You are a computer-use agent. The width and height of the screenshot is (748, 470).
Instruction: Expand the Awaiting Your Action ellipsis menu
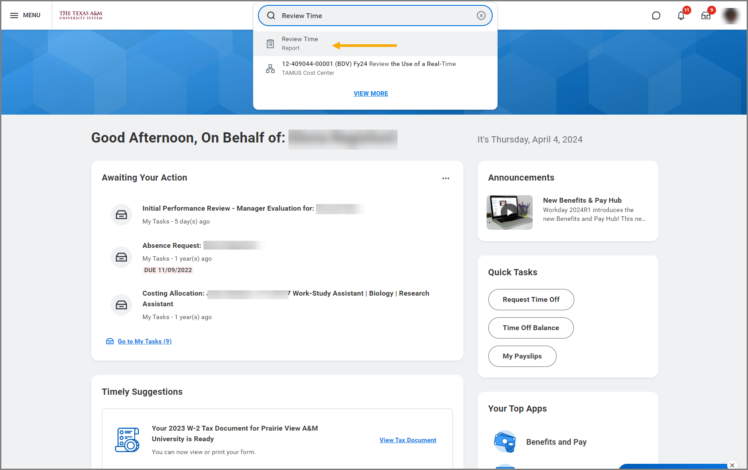click(x=445, y=178)
